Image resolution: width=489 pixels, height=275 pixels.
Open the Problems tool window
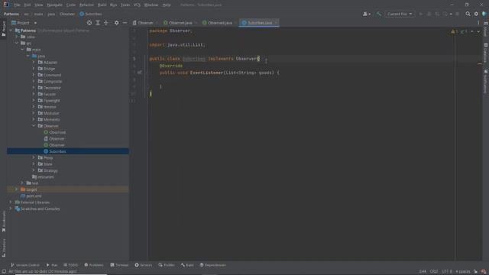pos(94,265)
